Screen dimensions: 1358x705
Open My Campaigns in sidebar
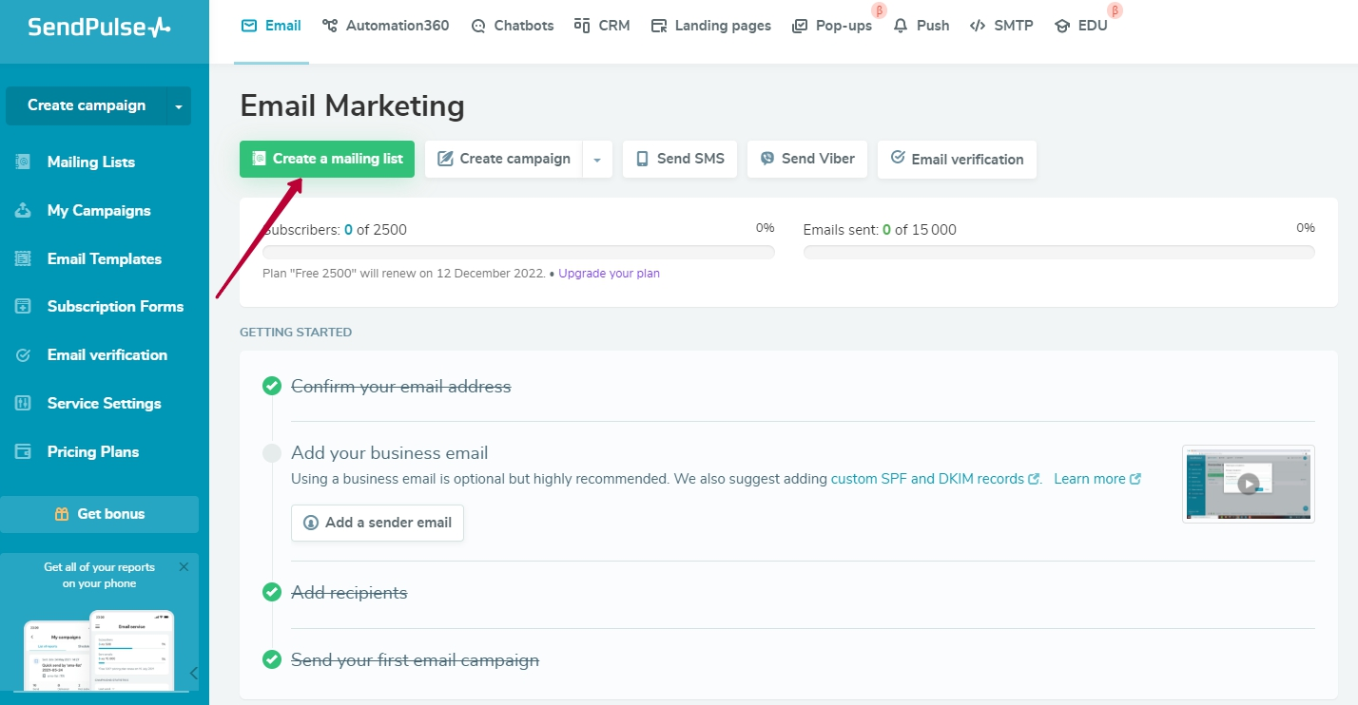click(99, 211)
